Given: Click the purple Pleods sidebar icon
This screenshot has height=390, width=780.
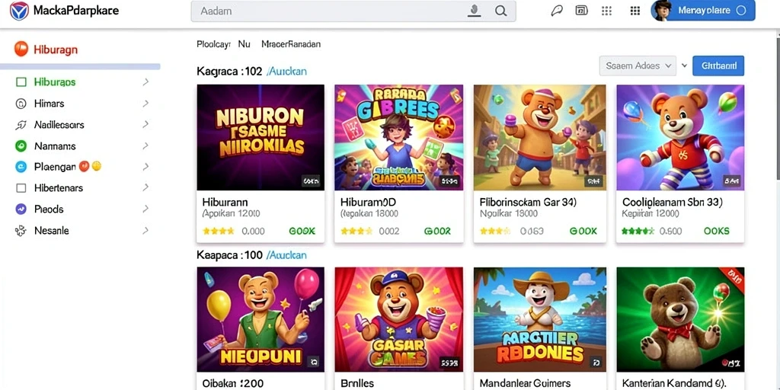Looking at the screenshot, I should pyautogui.click(x=21, y=209).
